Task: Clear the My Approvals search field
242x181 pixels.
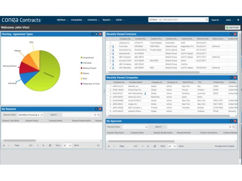Action: click(230, 127)
